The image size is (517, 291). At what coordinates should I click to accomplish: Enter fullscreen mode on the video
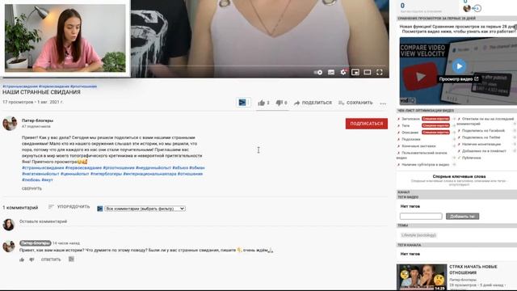click(380, 72)
